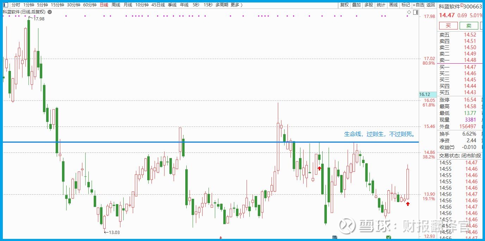Viewport: 485px width, 241px height.
Task: Click the 换手 6.62% turnover value
Action: (x=469, y=134)
